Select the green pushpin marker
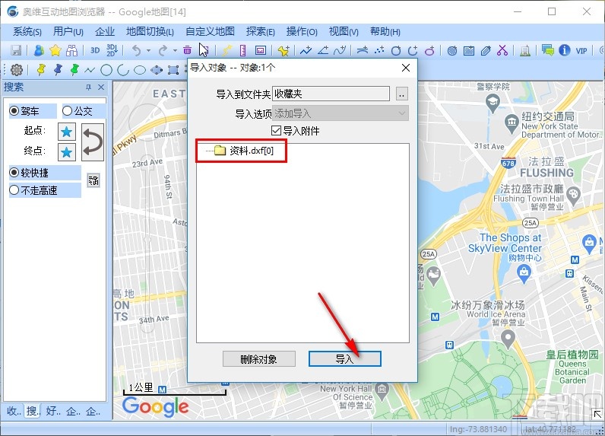 click(74, 70)
